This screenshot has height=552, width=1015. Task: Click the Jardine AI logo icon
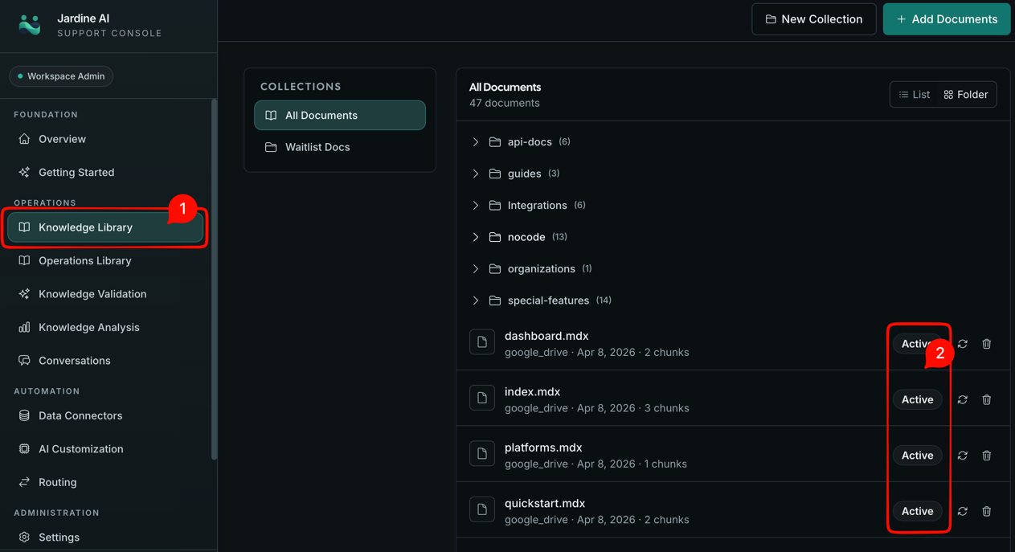(x=30, y=25)
